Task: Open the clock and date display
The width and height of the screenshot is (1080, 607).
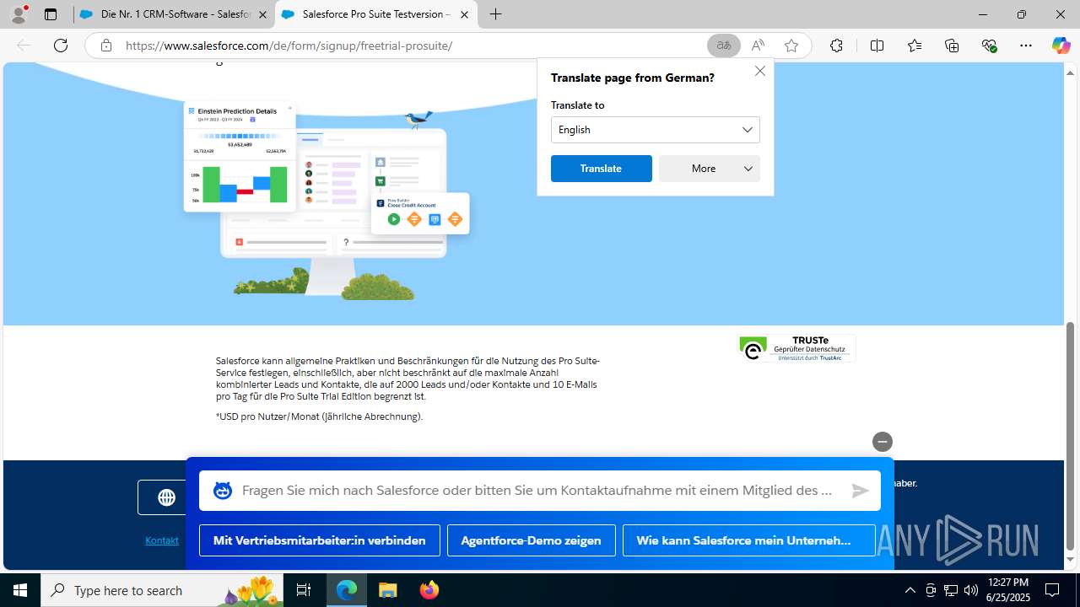Action: (1007, 590)
